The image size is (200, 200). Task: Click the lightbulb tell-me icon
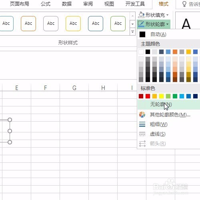[184, 4]
